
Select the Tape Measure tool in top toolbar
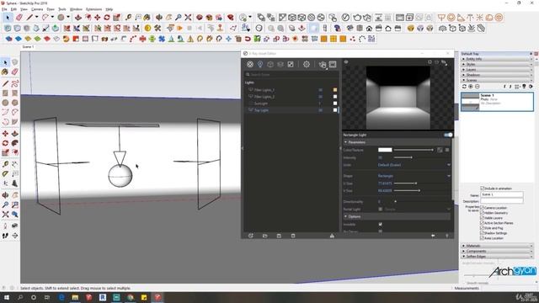128,17
